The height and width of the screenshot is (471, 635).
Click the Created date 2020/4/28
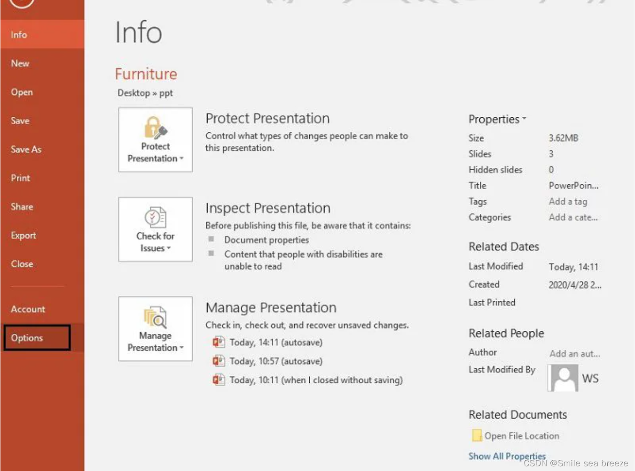coord(575,285)
